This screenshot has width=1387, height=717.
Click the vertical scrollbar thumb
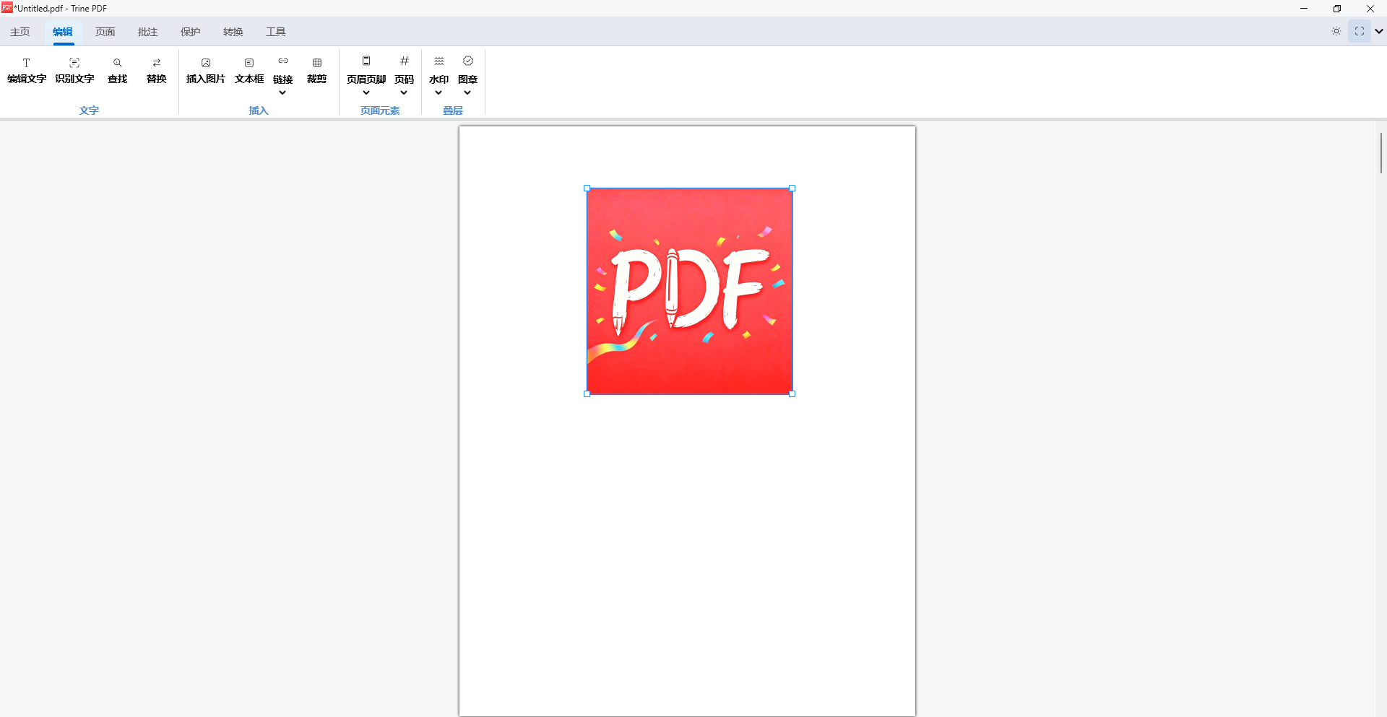coord(1381,152)
